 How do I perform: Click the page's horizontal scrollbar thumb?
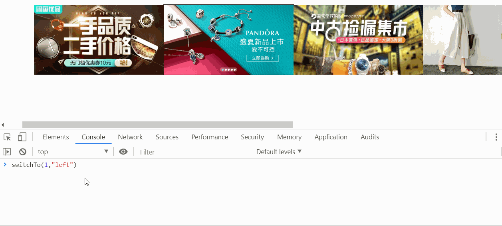pos(157,125)
